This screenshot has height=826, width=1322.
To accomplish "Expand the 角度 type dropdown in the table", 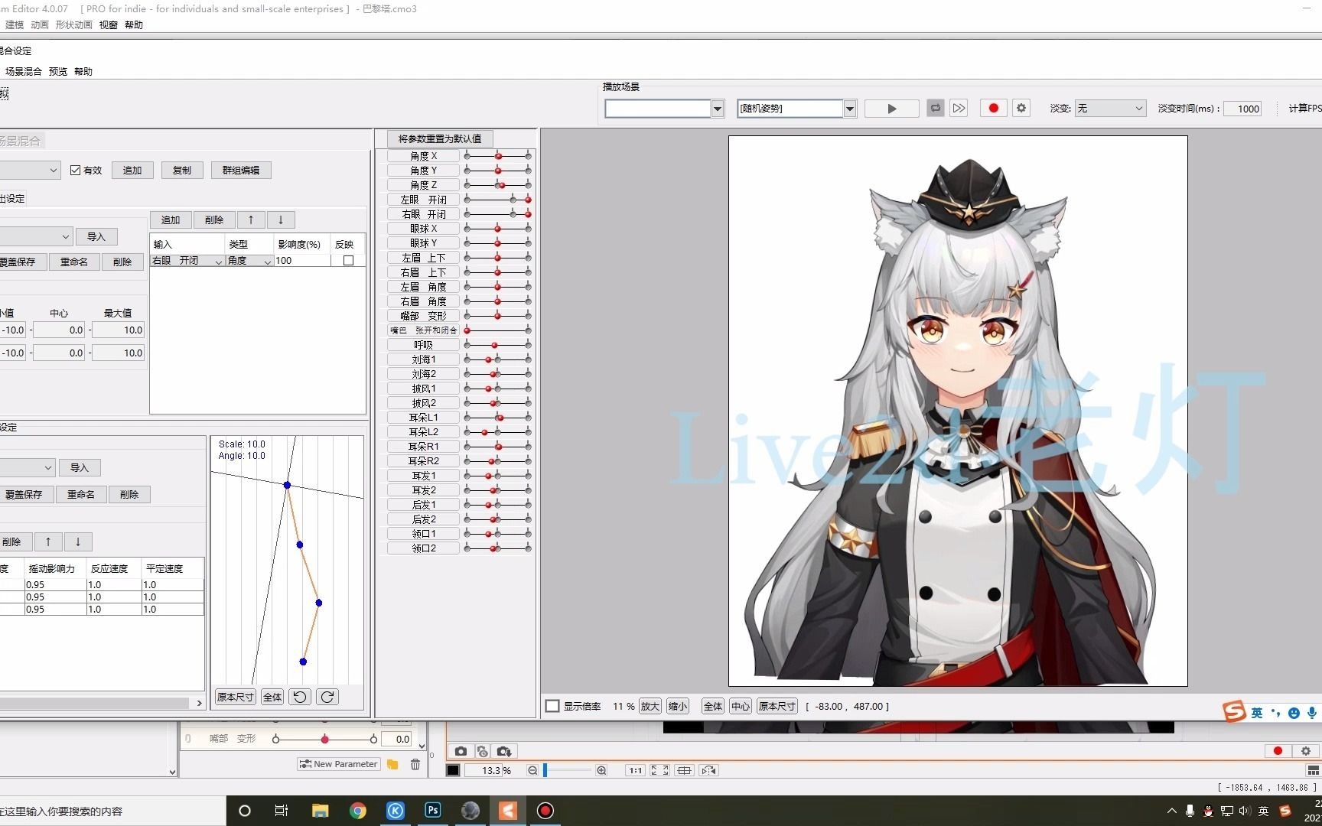I will 266,261.
